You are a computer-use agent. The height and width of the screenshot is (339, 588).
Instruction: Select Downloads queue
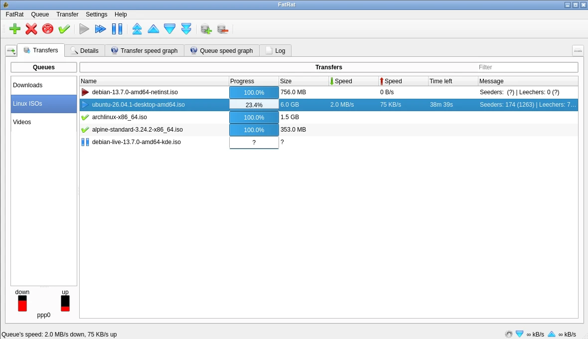click(44, 85)
